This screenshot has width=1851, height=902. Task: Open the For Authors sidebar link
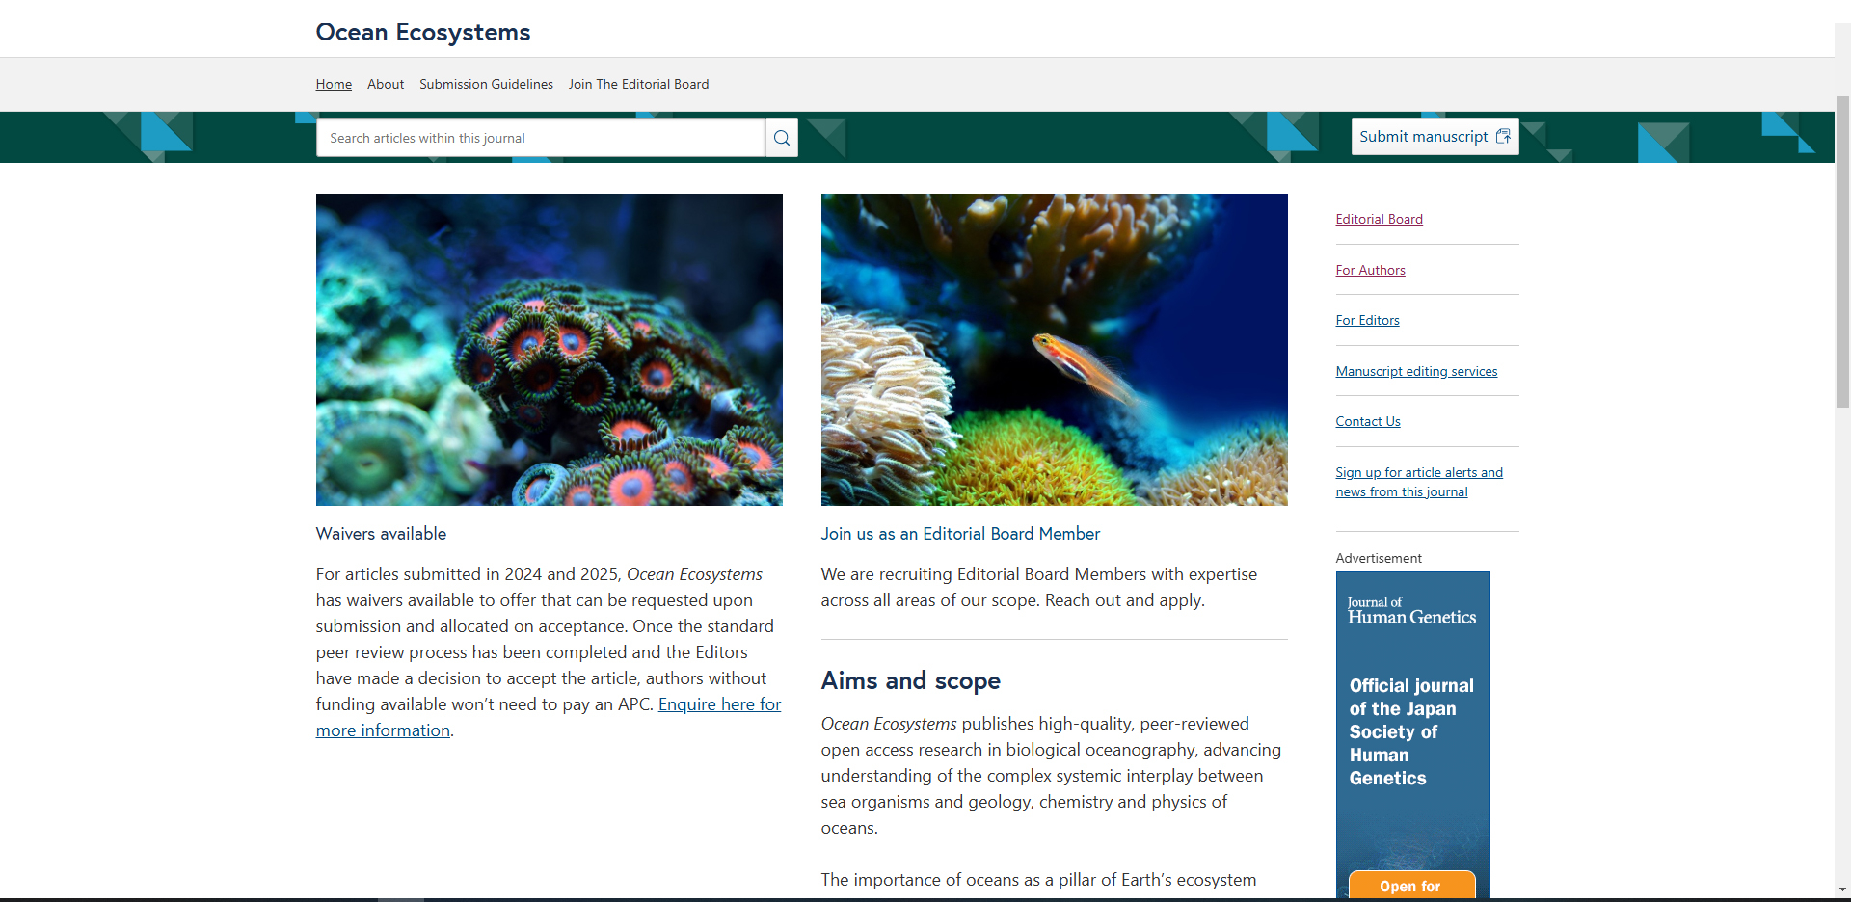1370,270
